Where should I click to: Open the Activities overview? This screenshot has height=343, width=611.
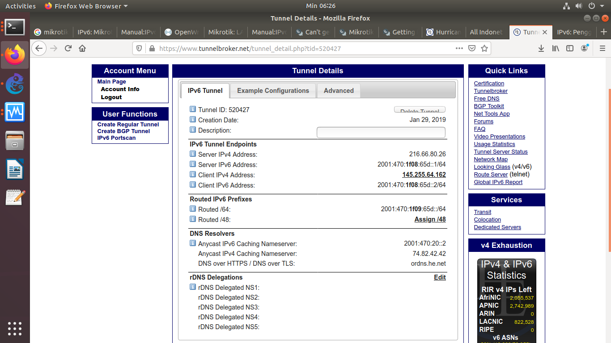[21, 6]
